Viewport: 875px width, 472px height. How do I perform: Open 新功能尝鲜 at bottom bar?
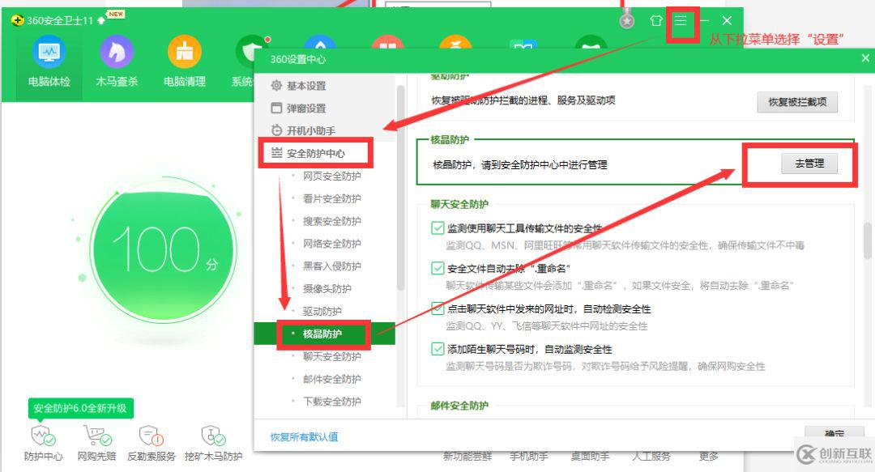coord(467,457)
